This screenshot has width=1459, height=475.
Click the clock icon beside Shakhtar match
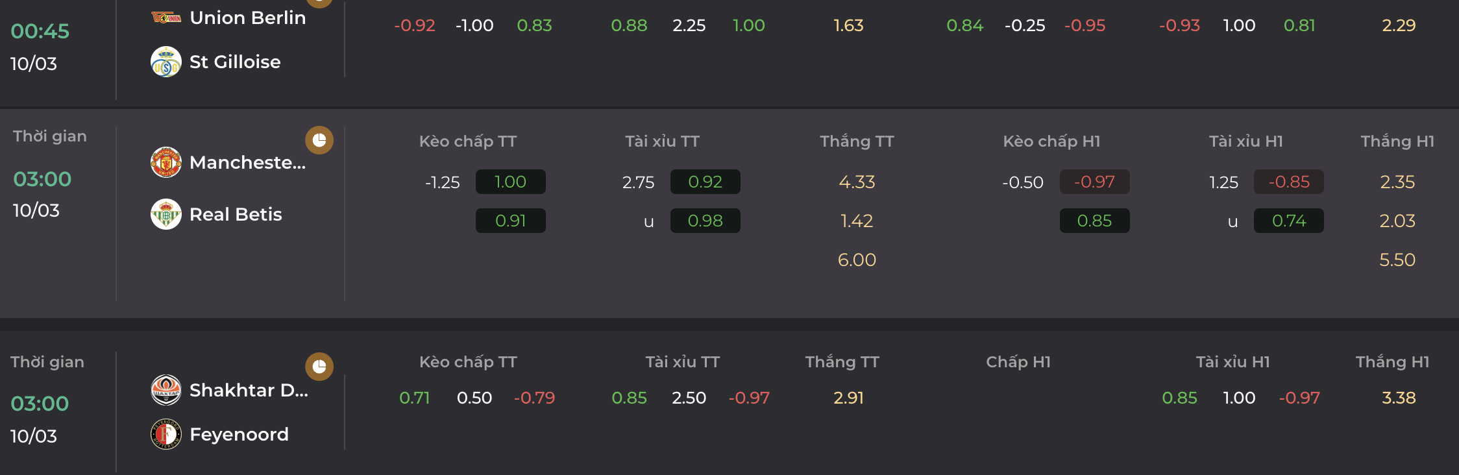[319, 367]
